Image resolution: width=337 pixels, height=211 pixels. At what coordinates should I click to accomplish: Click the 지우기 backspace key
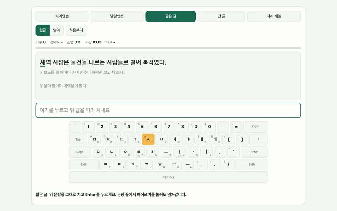[256, 127]
